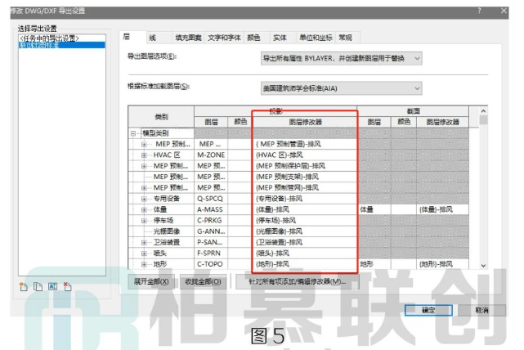Click the (专用设备)-排风 modifier cell

pyautogui.click(x=305, y=199)
